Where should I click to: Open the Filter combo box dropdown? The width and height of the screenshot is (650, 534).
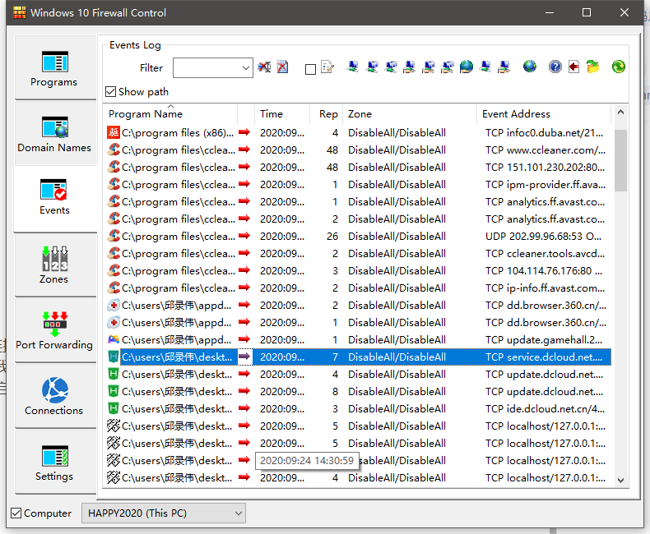246,68
